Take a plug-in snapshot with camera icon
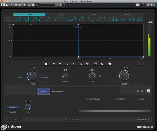 (138, 5)
